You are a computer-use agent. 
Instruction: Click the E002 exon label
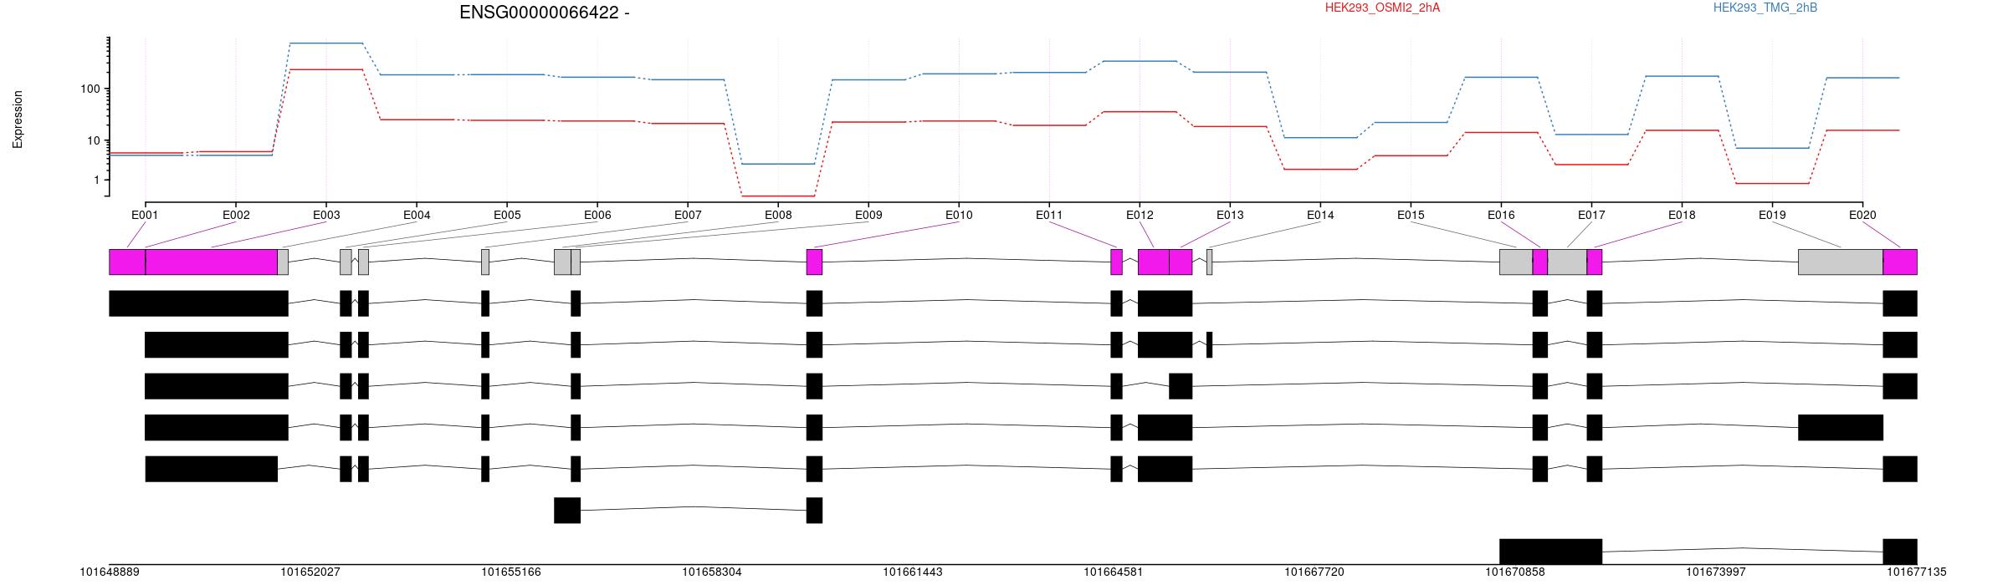click(x=236, y=215)
